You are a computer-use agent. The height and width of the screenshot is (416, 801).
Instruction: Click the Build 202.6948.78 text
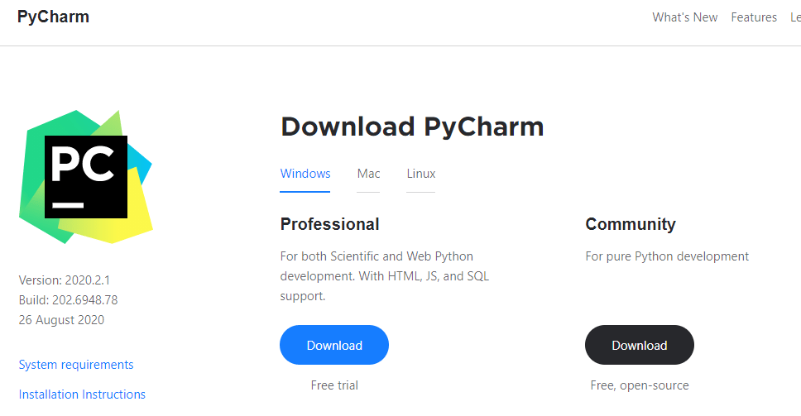tap(69, 300)
